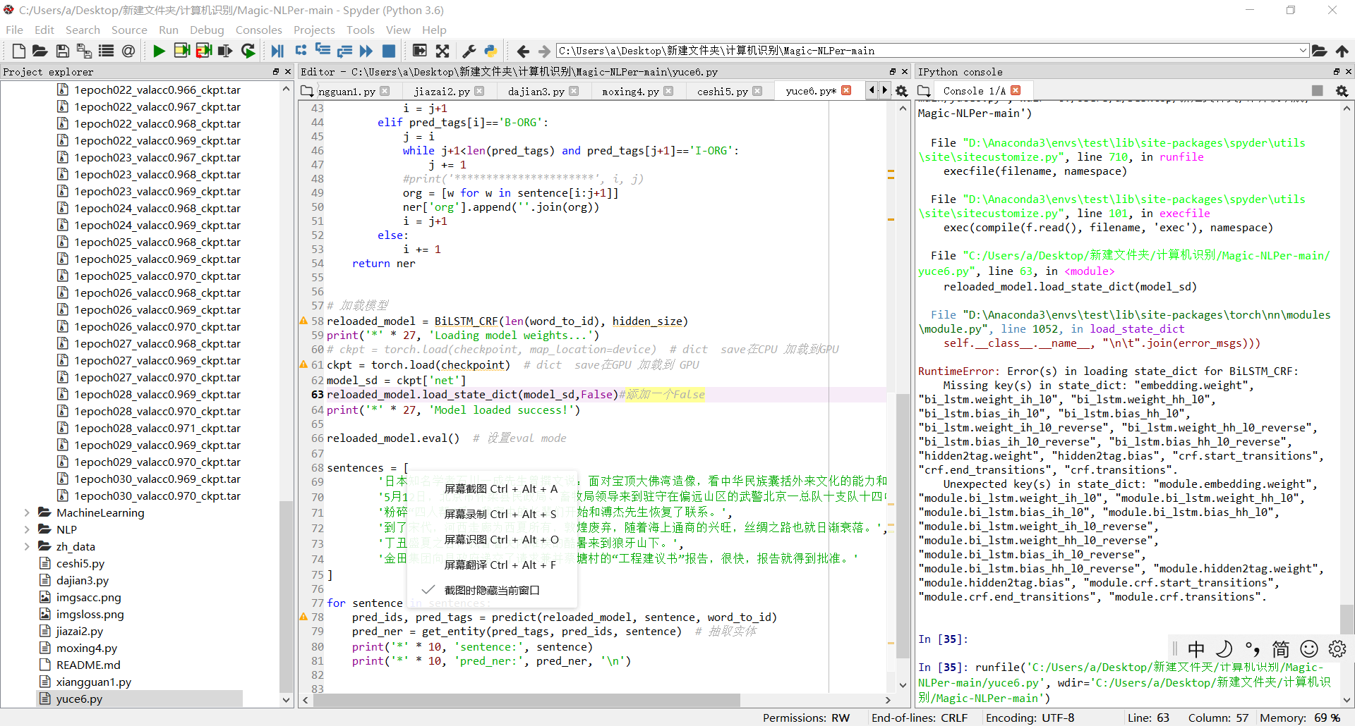Toggle fullscreen mode icon

(x=442, y=51)
